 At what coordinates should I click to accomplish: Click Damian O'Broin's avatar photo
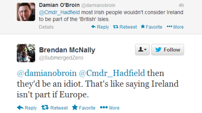(x=26, y=12)
